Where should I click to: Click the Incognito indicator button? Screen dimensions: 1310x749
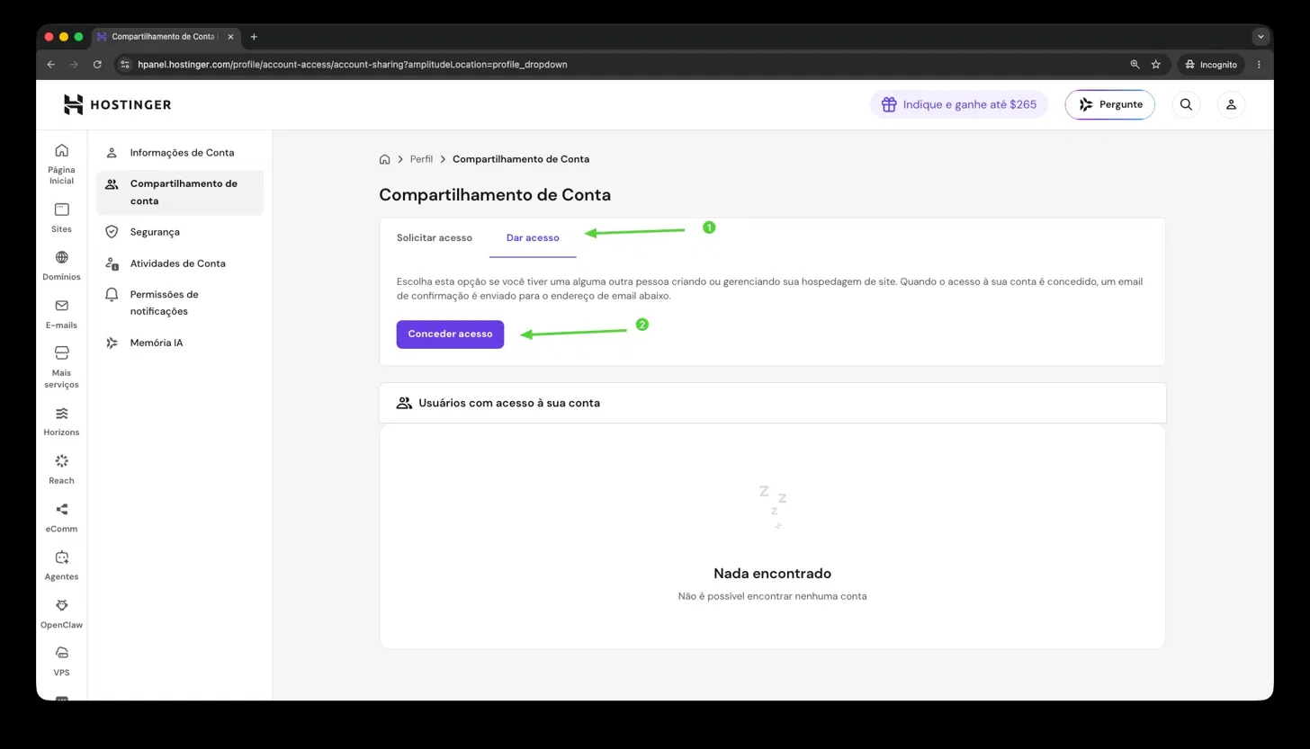tap(1210, 65)
